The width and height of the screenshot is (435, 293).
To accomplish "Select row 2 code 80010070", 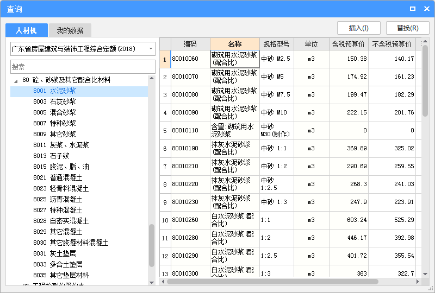I will (x=190, y=77).
